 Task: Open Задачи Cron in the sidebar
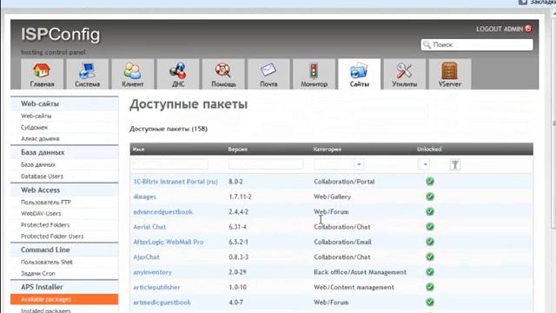[x=38, y=274]
